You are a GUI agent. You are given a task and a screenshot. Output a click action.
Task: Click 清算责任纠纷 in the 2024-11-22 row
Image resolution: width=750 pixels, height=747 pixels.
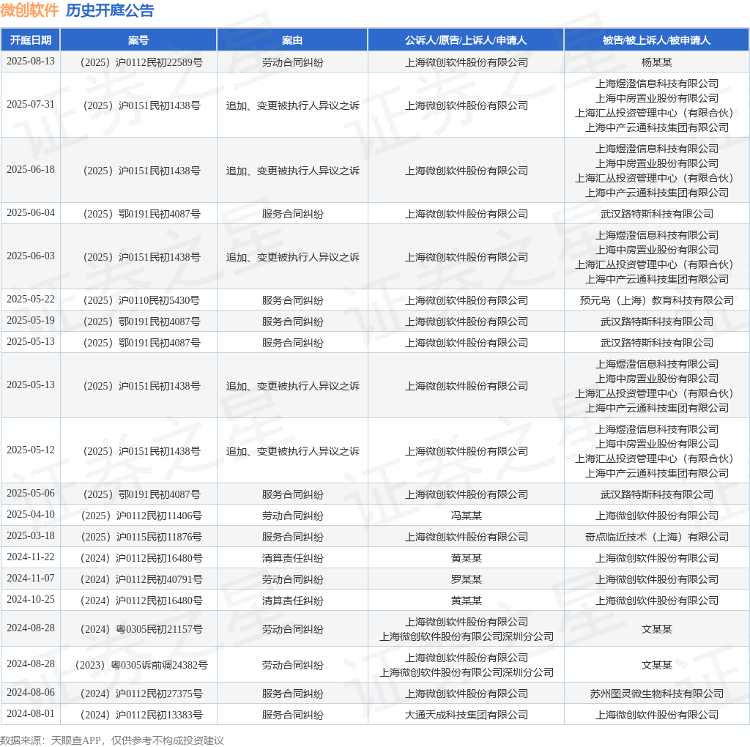click(x=292, y=558)
